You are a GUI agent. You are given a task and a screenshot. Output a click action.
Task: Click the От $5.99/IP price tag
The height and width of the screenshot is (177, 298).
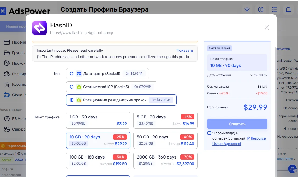coord(134,74)
